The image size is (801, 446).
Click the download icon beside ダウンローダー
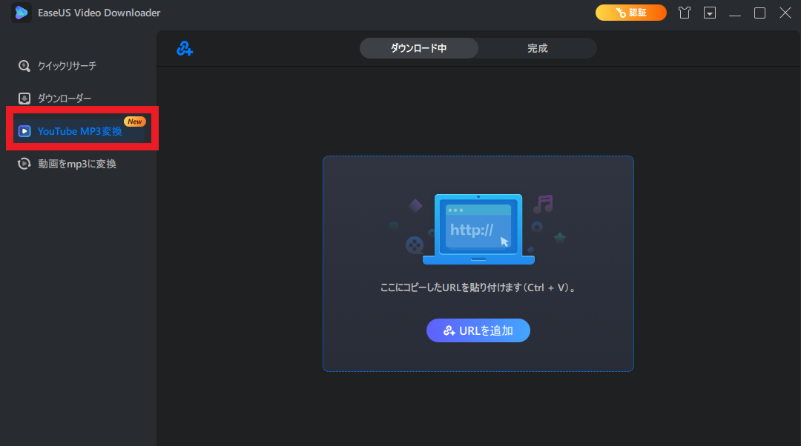(x=24, y=98)
